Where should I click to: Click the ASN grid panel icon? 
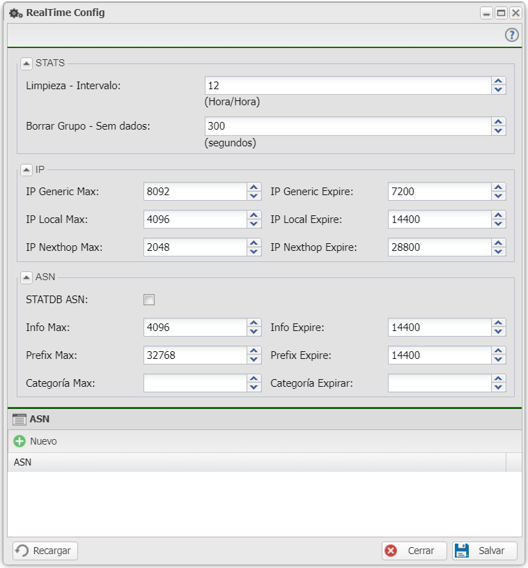tap(20, 419)
